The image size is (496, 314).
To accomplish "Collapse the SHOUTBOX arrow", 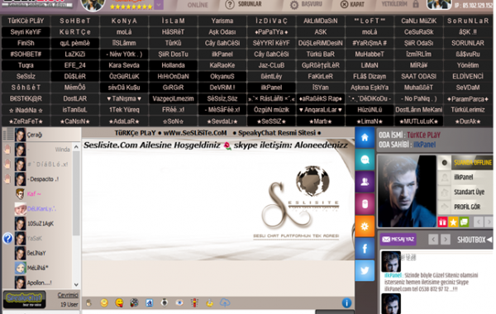I will [x=489, y=240].
